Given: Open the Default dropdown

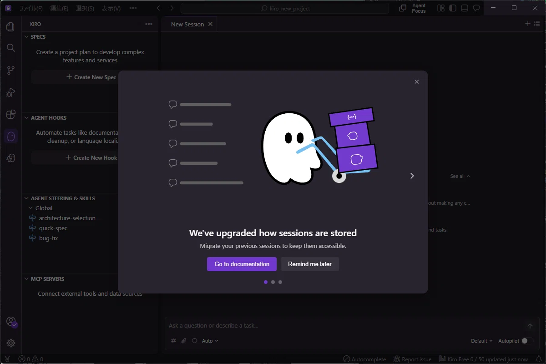Looking at the screenshot, I should pyautogui.click(x=482, y=341).
